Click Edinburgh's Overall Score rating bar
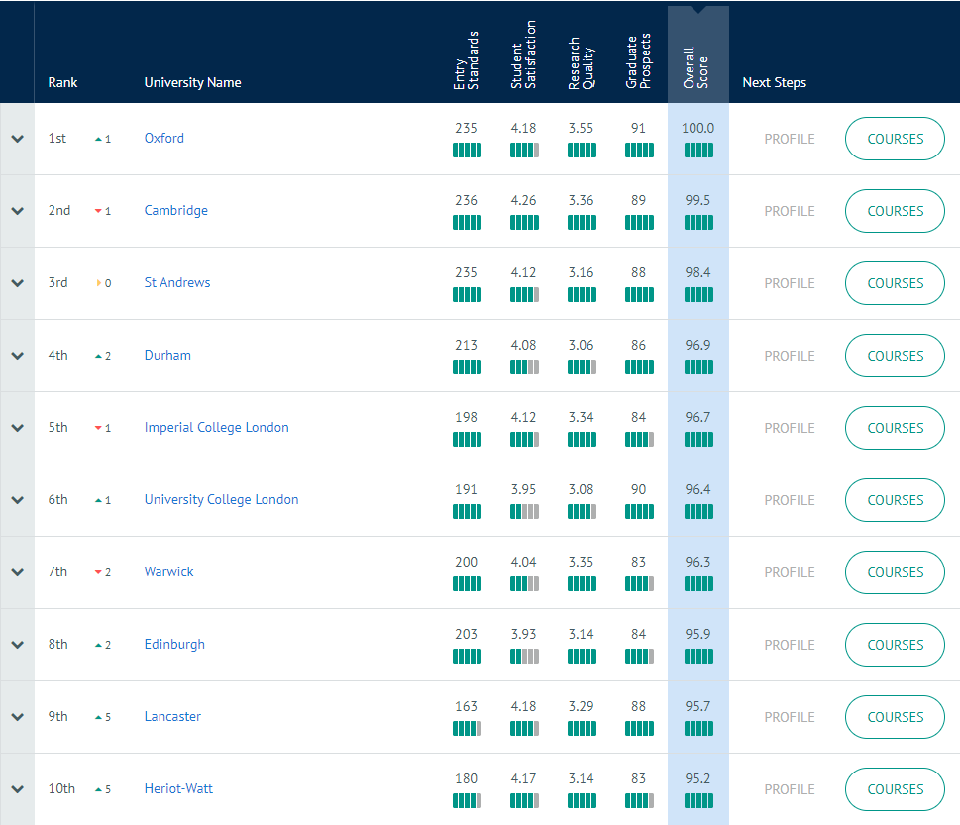Image resolution: width=960 pixels, height=825 pixels. point(697,657)
